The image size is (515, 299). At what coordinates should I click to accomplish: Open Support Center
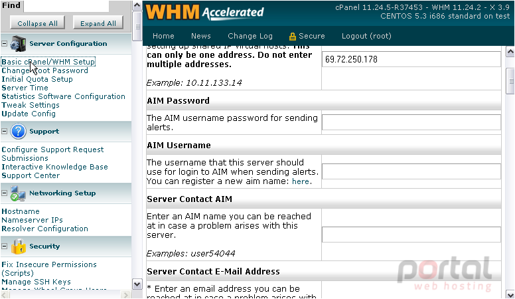point(31,175)
